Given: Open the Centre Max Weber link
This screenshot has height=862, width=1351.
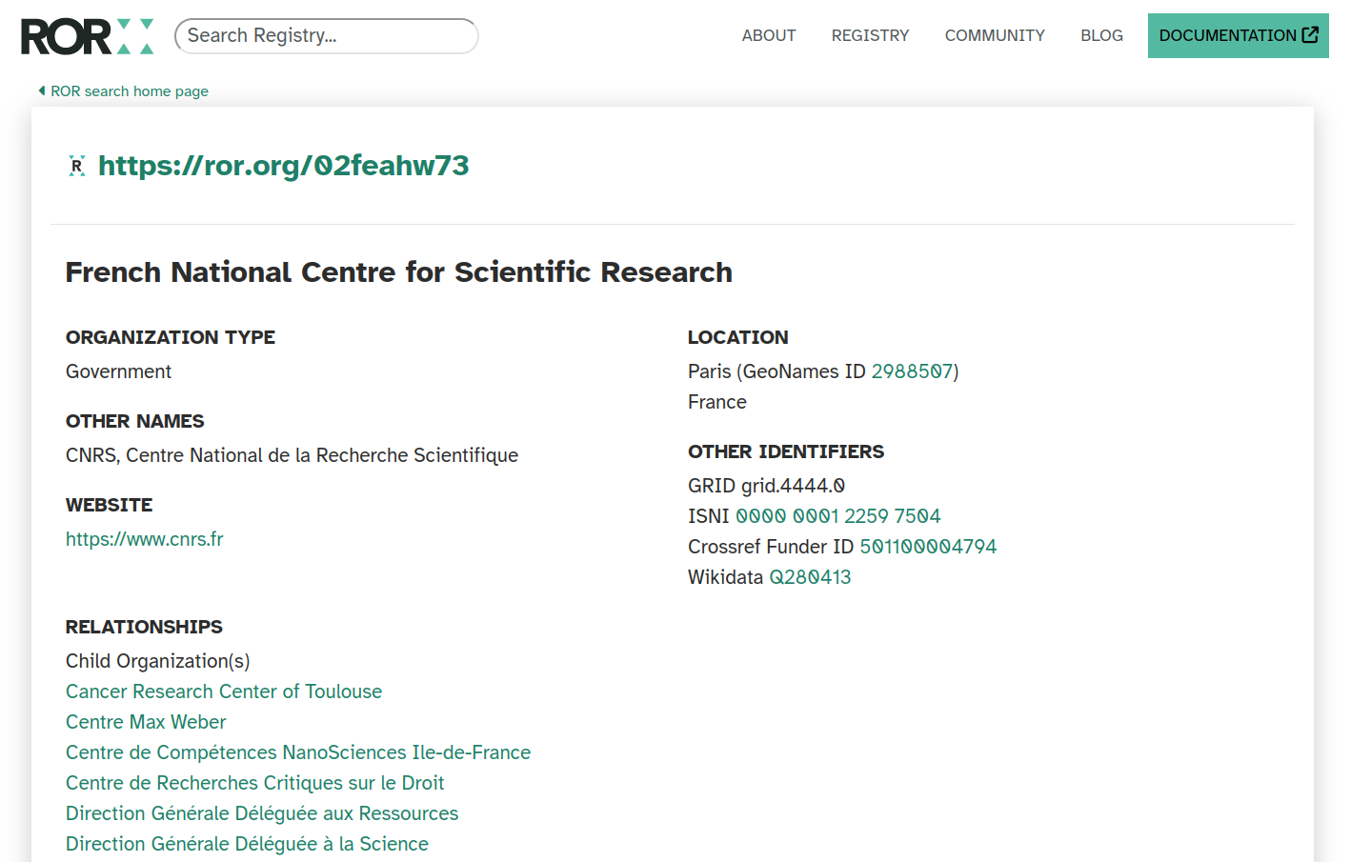Looking at the screenshot, I should (146, 722).
